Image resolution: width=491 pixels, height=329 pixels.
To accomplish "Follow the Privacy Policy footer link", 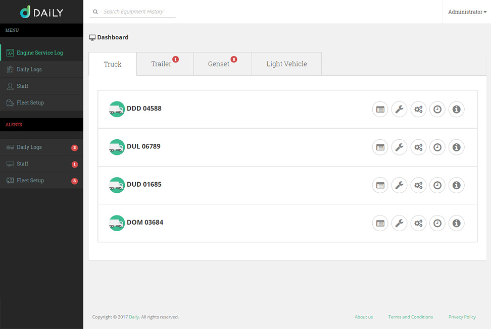I will [x=462, y=317].
